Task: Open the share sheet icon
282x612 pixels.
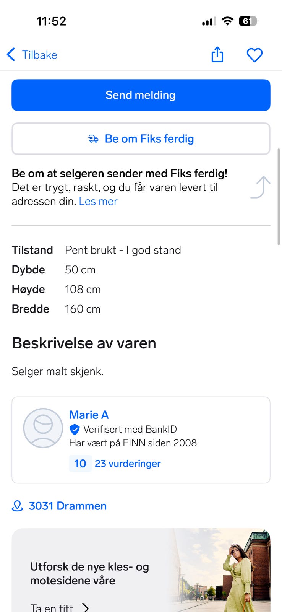Action: 217,54
